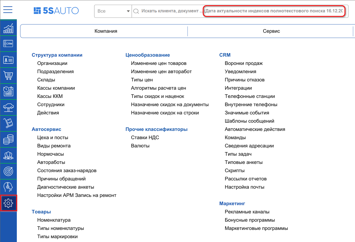The image size is (355, 242).
Task: Select the CRM icon in the sidebar
Action: (x=8, y=43)
